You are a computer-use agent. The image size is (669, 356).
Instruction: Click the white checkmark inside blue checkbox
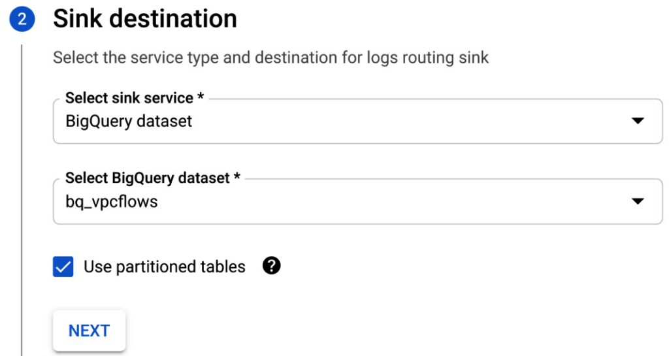[63, 267]
